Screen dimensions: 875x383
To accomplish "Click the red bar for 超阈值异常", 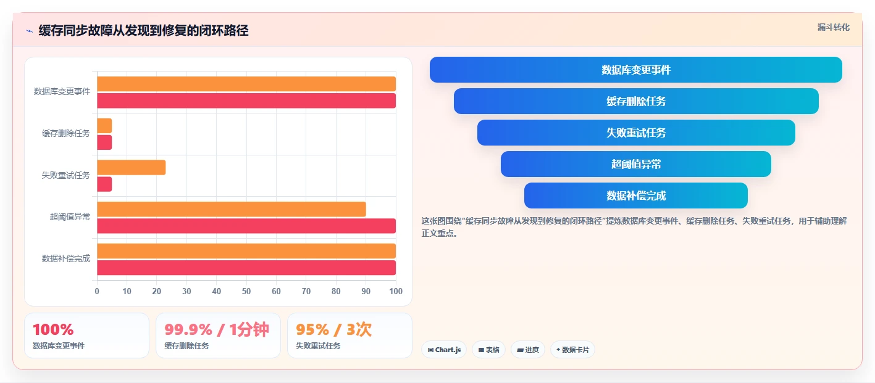I will [x=246, y=226].
